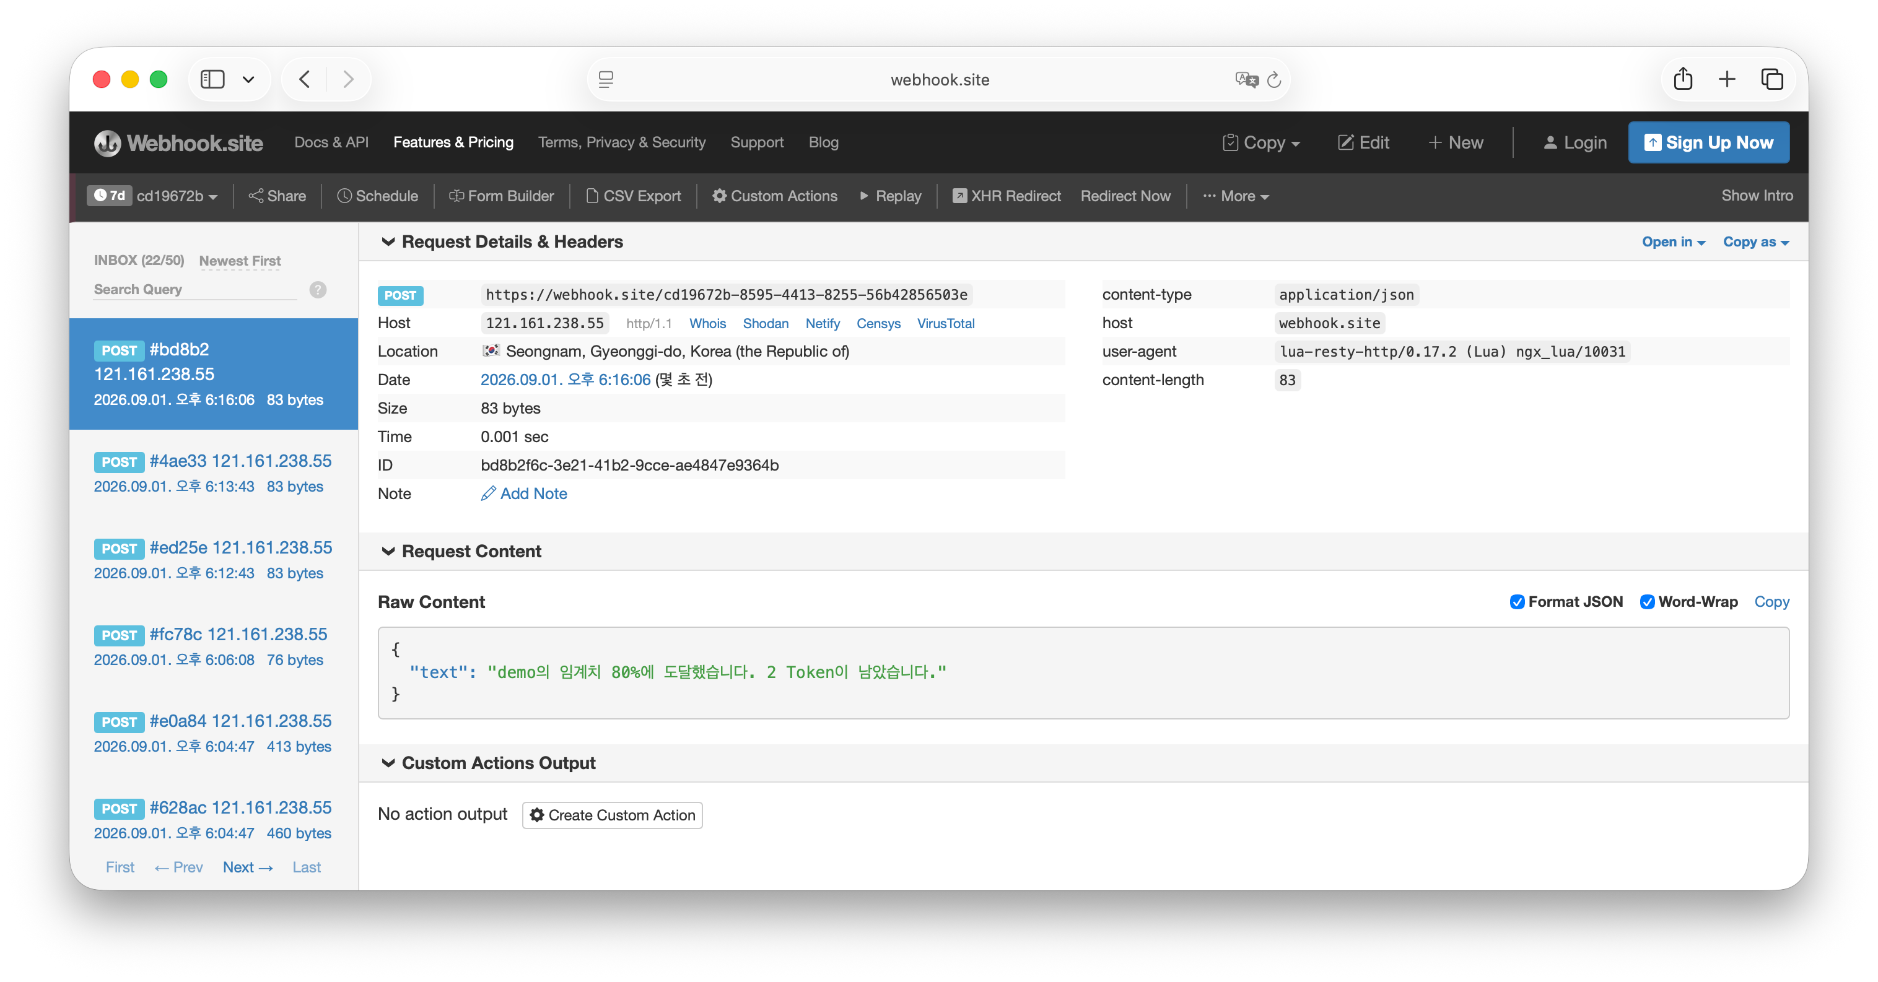The width and height of the screenshot is (1878, 982).
Task: Click Redirect Now
Action: [x=1125, y=196]
